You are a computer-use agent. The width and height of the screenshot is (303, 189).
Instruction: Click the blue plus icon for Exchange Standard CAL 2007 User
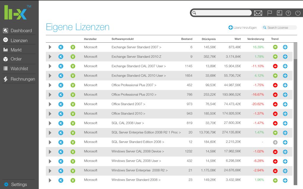pos(285,66)
